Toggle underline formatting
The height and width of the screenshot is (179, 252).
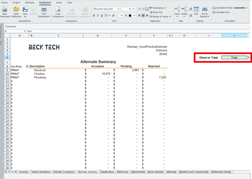tap(102, 16)
